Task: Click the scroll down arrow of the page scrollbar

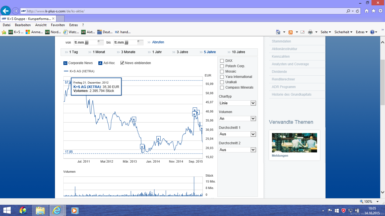Action: (382, 192)
